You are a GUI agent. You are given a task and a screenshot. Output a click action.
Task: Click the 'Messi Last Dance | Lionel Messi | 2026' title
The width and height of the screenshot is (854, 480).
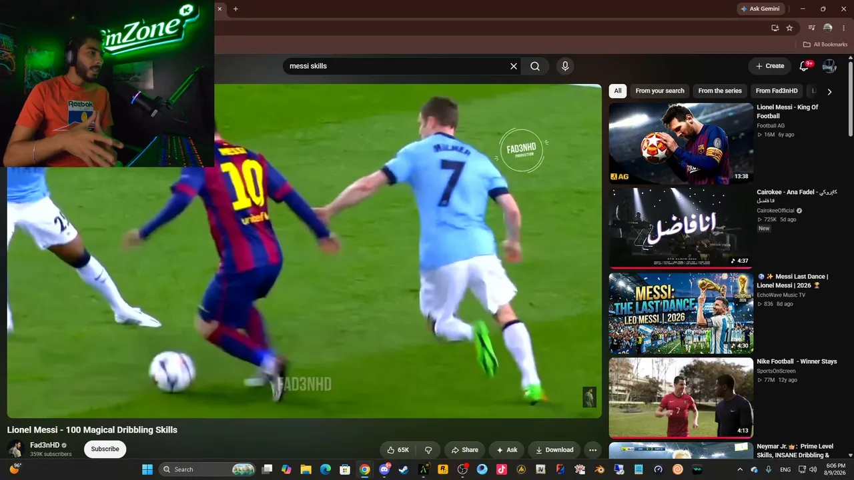click(793, 281)
